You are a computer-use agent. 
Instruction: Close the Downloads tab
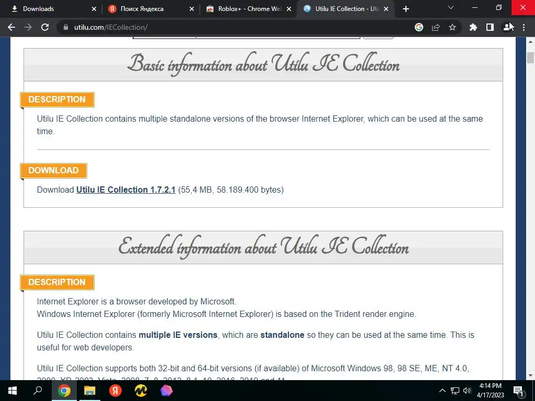tap(94, 9)
